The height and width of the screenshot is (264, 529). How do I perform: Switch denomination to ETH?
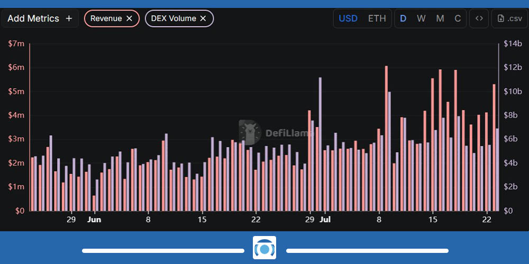pyautogui.click(x=377, y=18)
